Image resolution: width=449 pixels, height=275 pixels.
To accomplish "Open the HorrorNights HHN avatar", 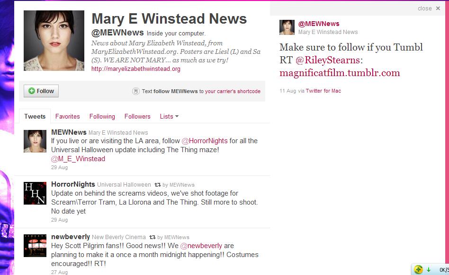I will point(35,193).
